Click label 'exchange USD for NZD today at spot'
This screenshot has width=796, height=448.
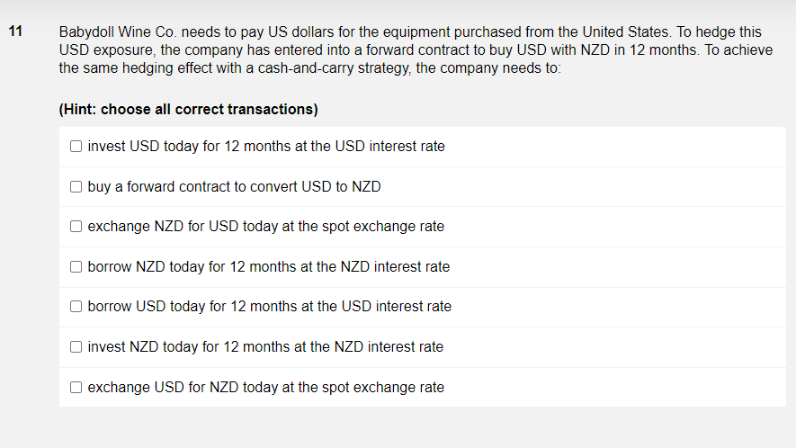[x=265, y=388]
